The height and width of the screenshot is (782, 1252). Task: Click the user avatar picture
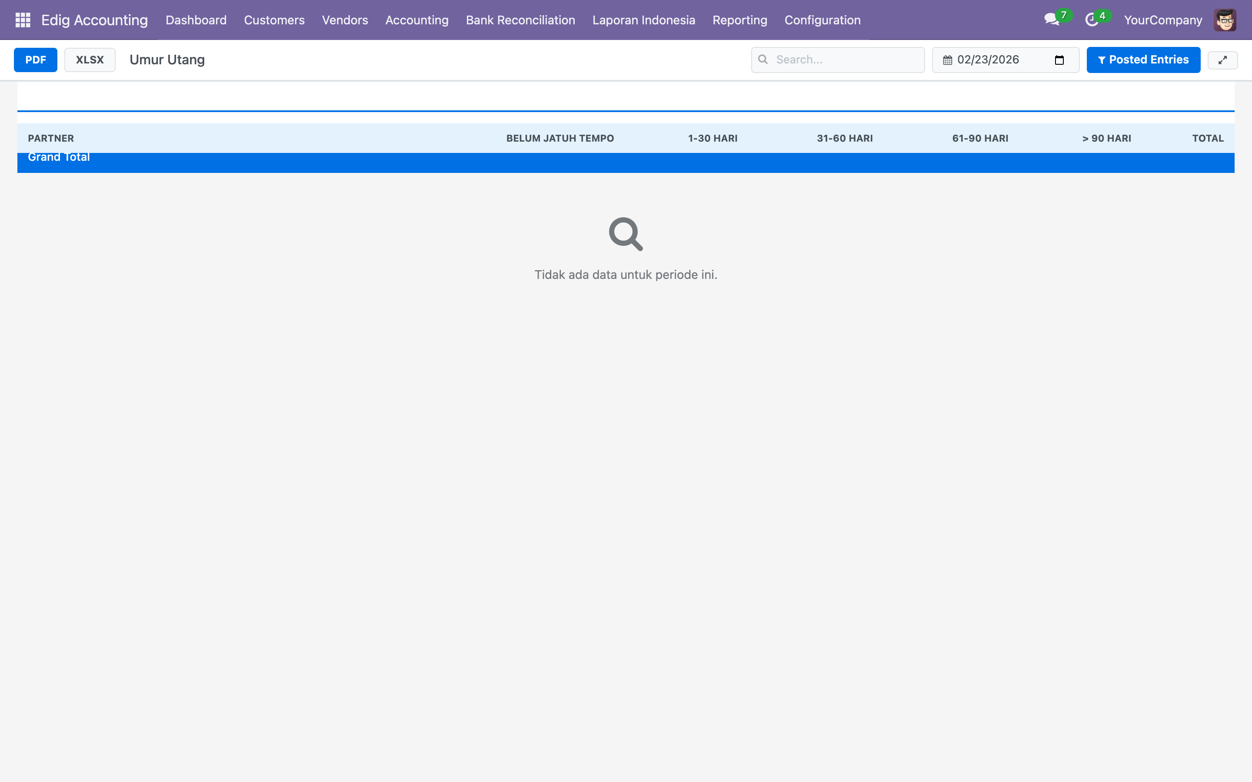coord(1225,20)
